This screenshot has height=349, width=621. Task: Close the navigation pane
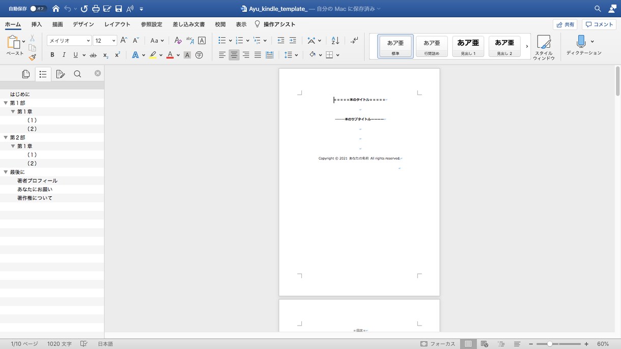click(x=98, y=73)
